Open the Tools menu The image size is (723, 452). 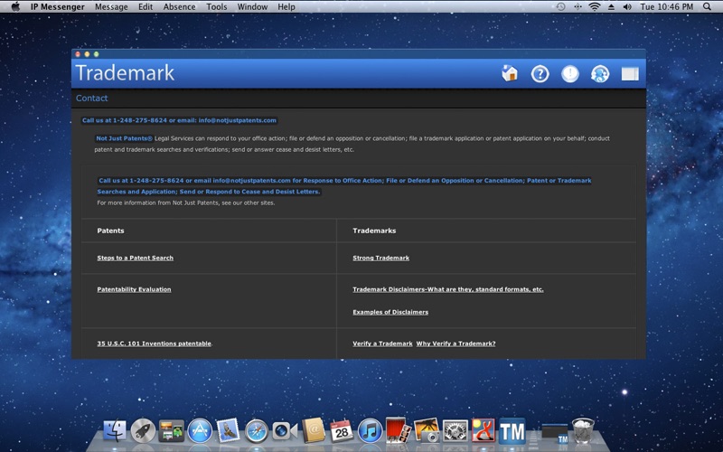pos(216,7)
